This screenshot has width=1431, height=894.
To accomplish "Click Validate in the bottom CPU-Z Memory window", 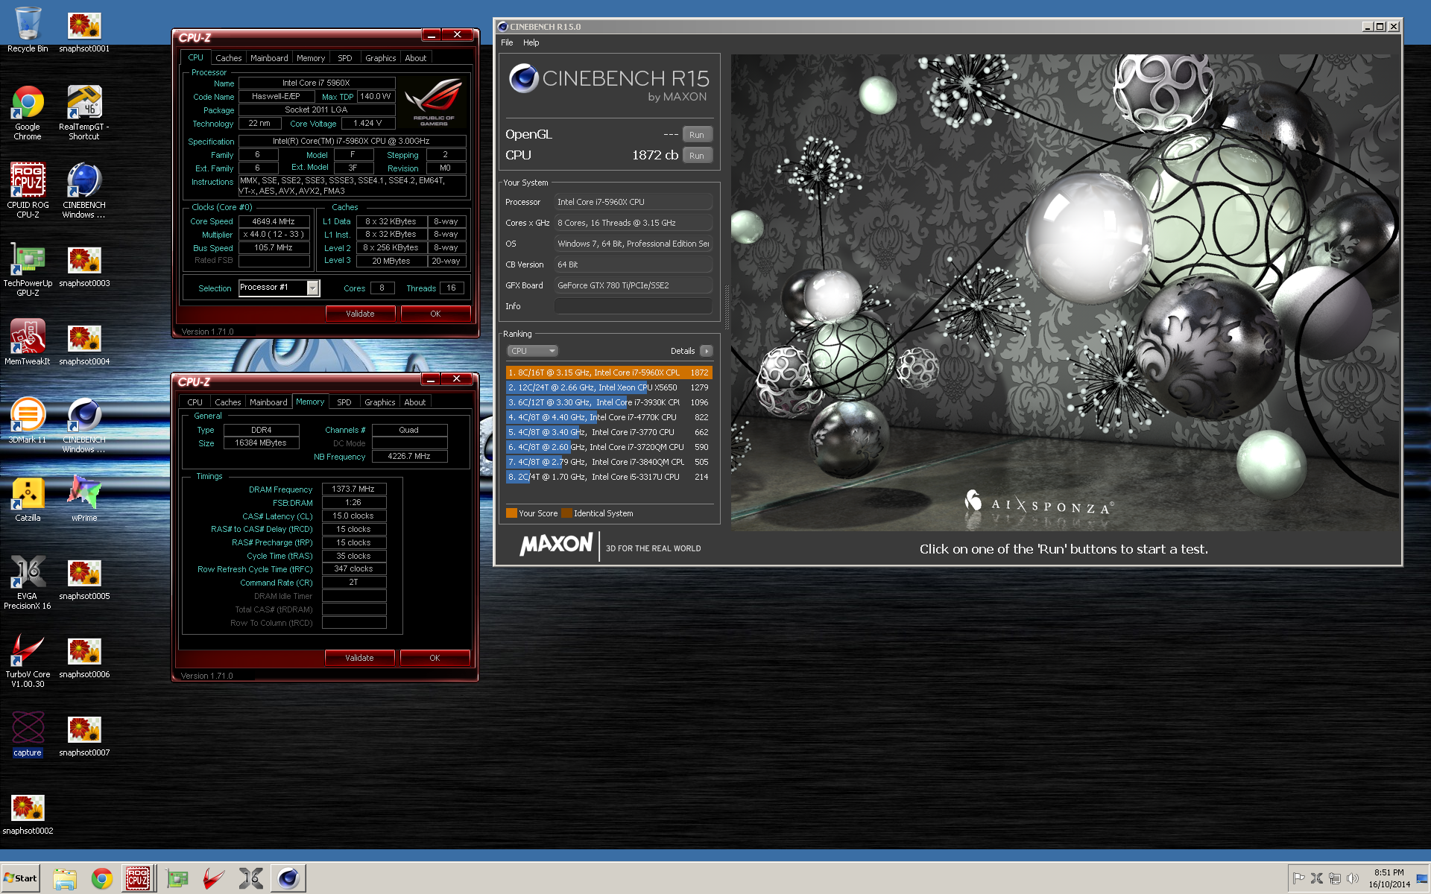I will [x=359, y=658].
